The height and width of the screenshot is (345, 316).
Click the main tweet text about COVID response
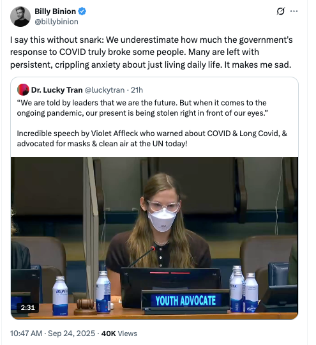(x=151, y=52)
